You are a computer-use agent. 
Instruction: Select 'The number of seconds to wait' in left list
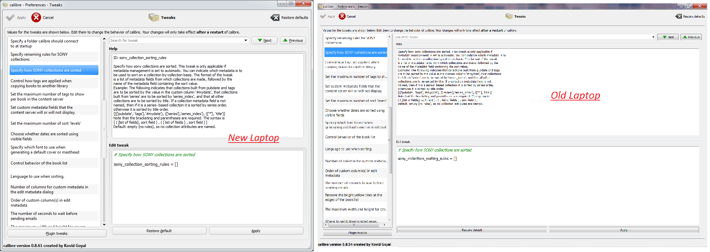54,216
